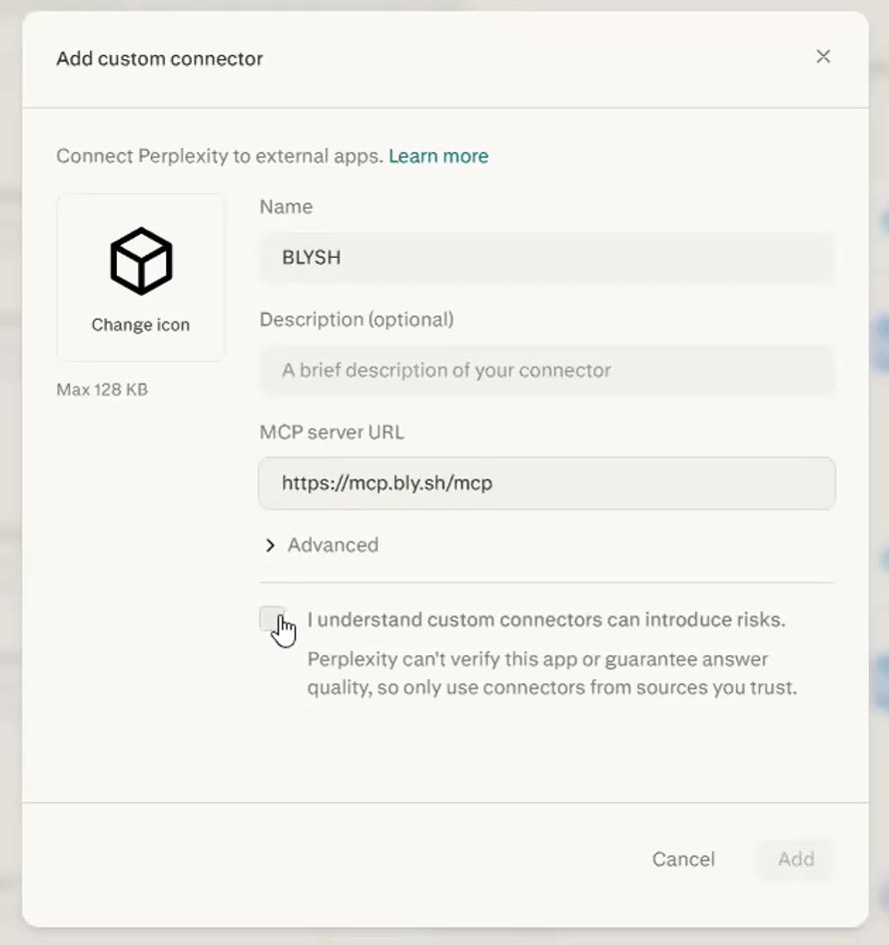Cancel adding the connector
The image size is (889, 945).
683,859
